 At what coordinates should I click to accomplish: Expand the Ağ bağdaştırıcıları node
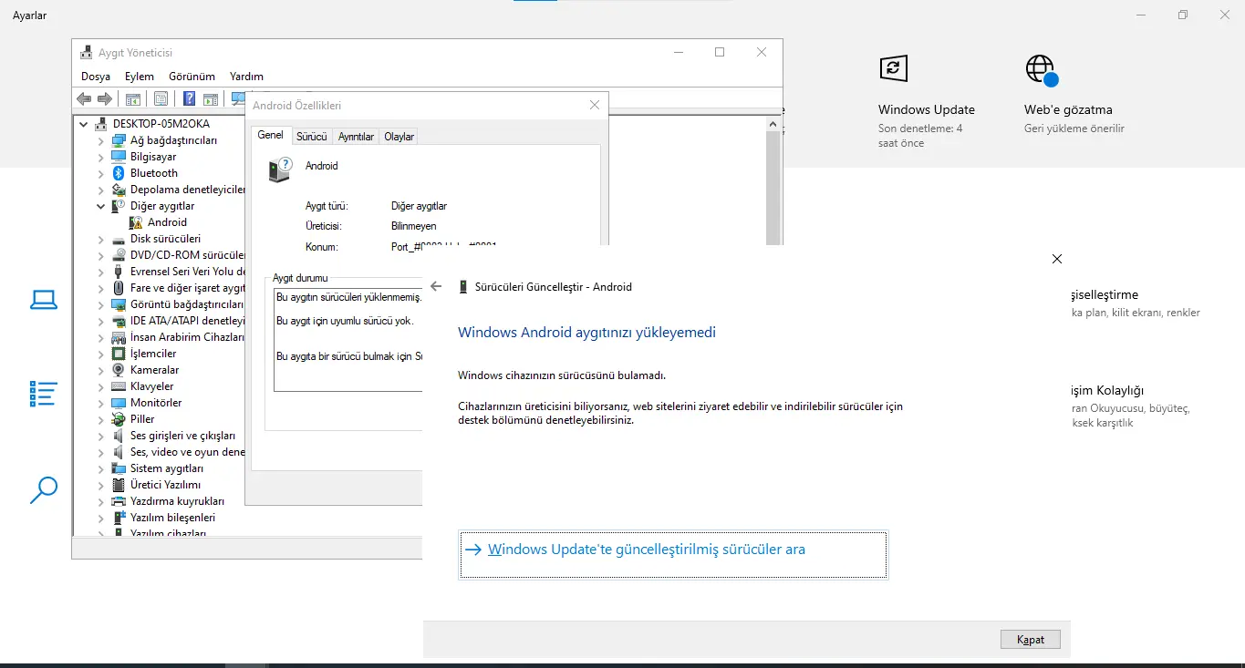[x=101, y=140]
